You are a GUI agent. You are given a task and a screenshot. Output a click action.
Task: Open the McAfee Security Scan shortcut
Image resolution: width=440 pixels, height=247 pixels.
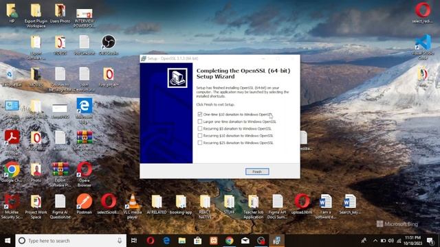click(12, 207)
